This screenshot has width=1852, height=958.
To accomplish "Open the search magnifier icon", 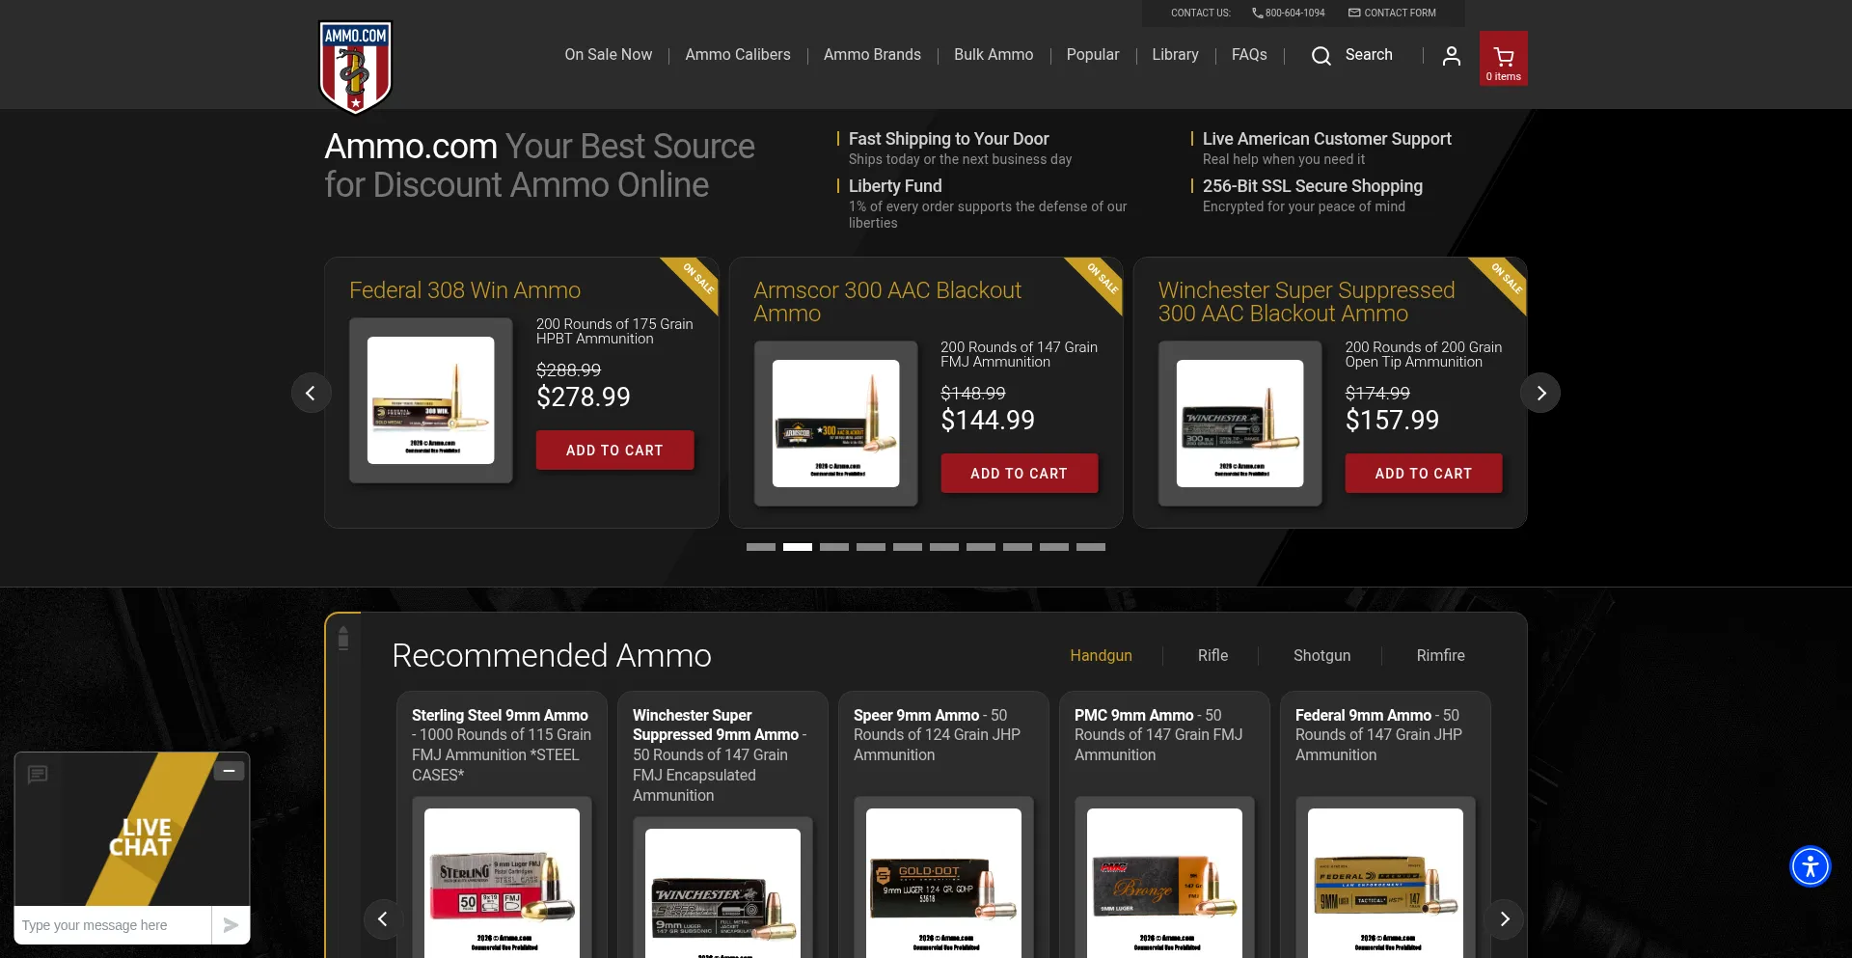I will coord(1321,56).
